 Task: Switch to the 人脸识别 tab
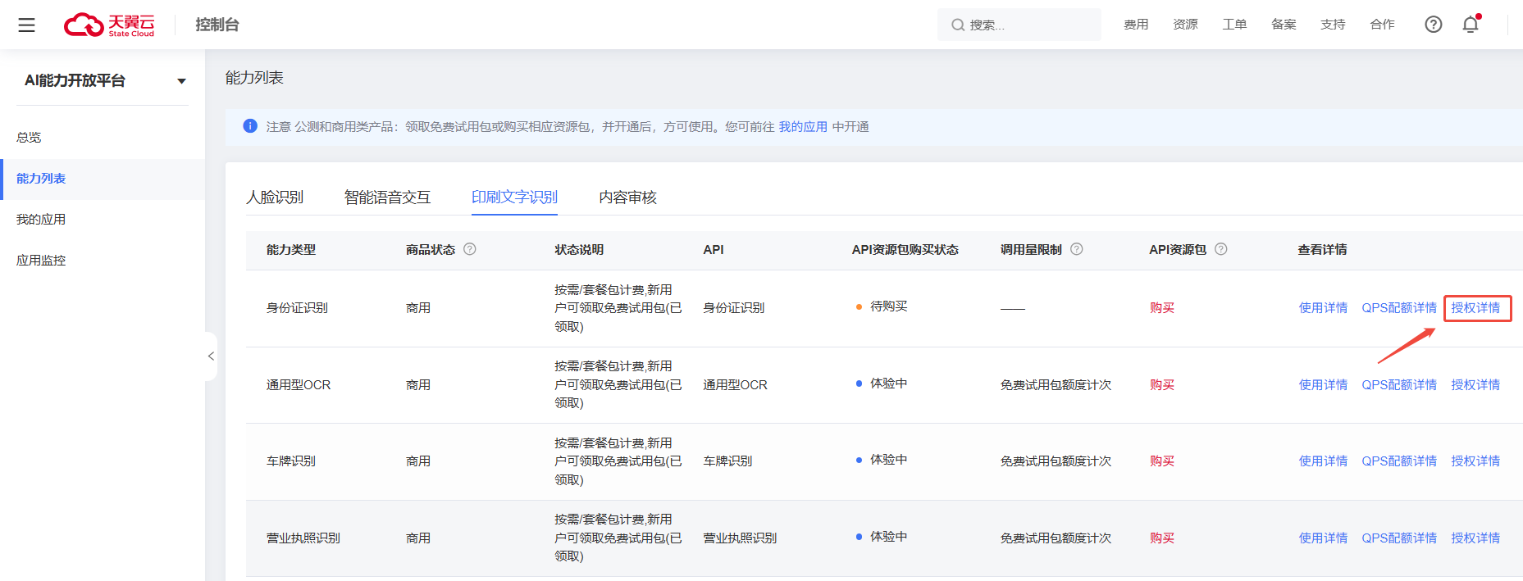(275, 197)
